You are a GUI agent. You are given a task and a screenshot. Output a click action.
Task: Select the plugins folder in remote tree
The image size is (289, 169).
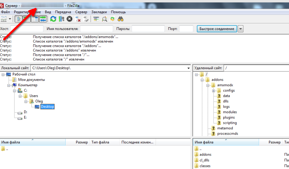click(x=229, y=117)
